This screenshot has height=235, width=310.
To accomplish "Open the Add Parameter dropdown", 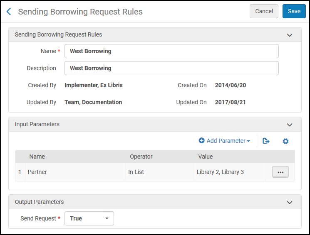I will pos(224,141).
